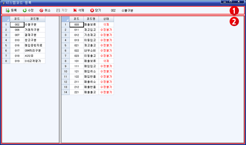Click the 수정불가 status in the 재고출고 row

[x=106, y=45]
